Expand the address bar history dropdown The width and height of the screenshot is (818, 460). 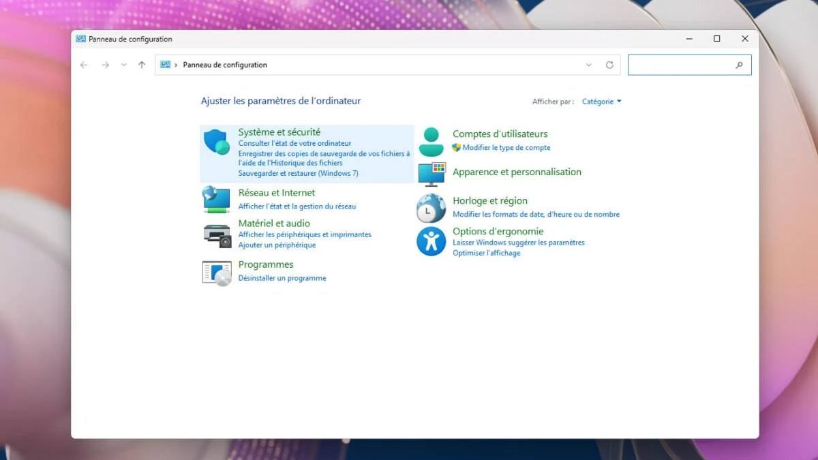click(589, 65)
